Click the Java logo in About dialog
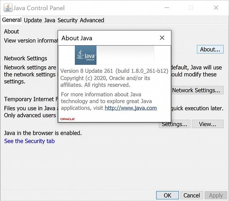 tap(85, 55)
